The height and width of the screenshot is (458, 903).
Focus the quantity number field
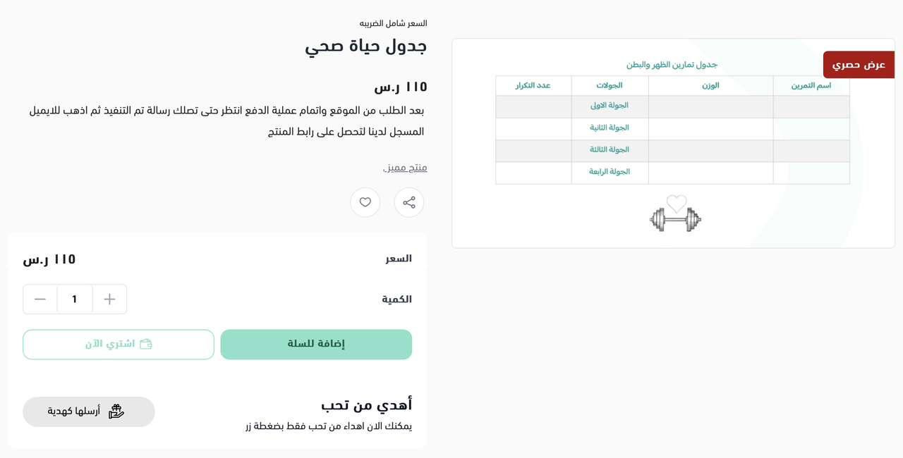[x=75, y=299]
